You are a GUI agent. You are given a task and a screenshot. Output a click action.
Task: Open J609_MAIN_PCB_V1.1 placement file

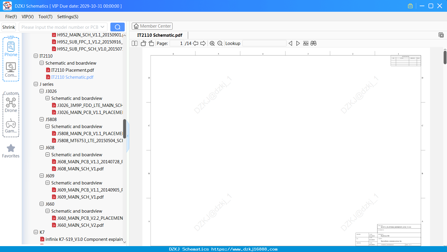tap(87, 190)
